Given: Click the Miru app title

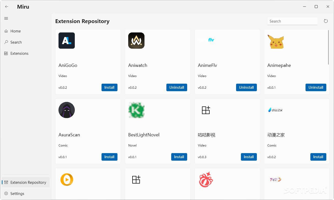Looking at the screenshot, I should [23, 7].
